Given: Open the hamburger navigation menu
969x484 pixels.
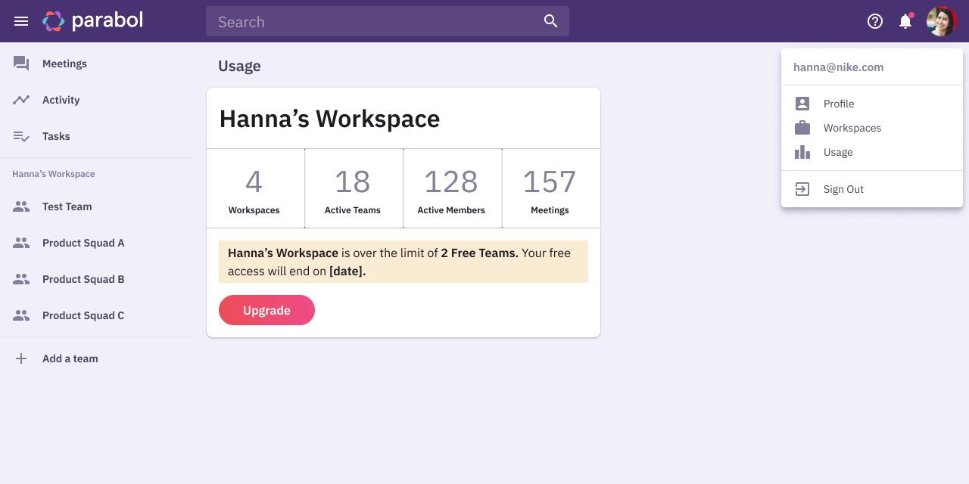Looking at the screenshot, I should point(20,20).
